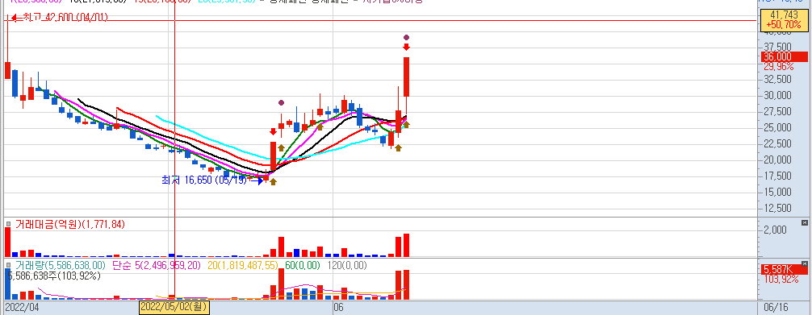812x315 pixels.
Task: Click the purple dot signal above the latest candle
Action: 407,37
